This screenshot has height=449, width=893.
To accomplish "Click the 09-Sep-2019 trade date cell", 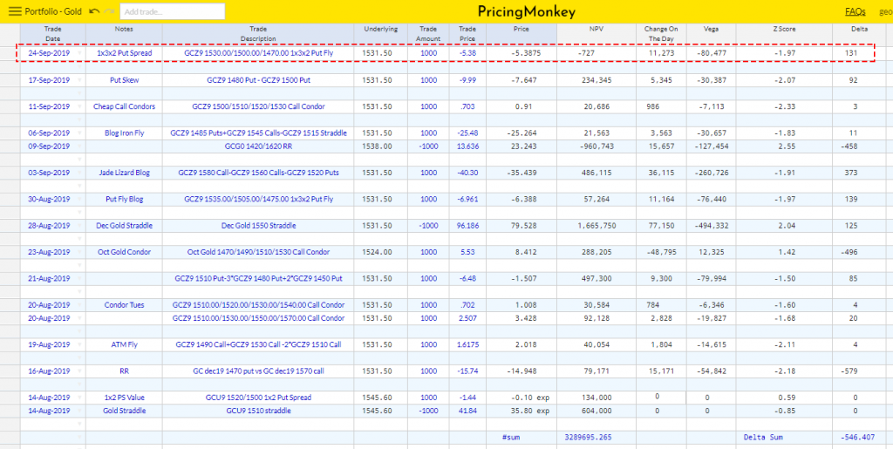I will (53, 146).
